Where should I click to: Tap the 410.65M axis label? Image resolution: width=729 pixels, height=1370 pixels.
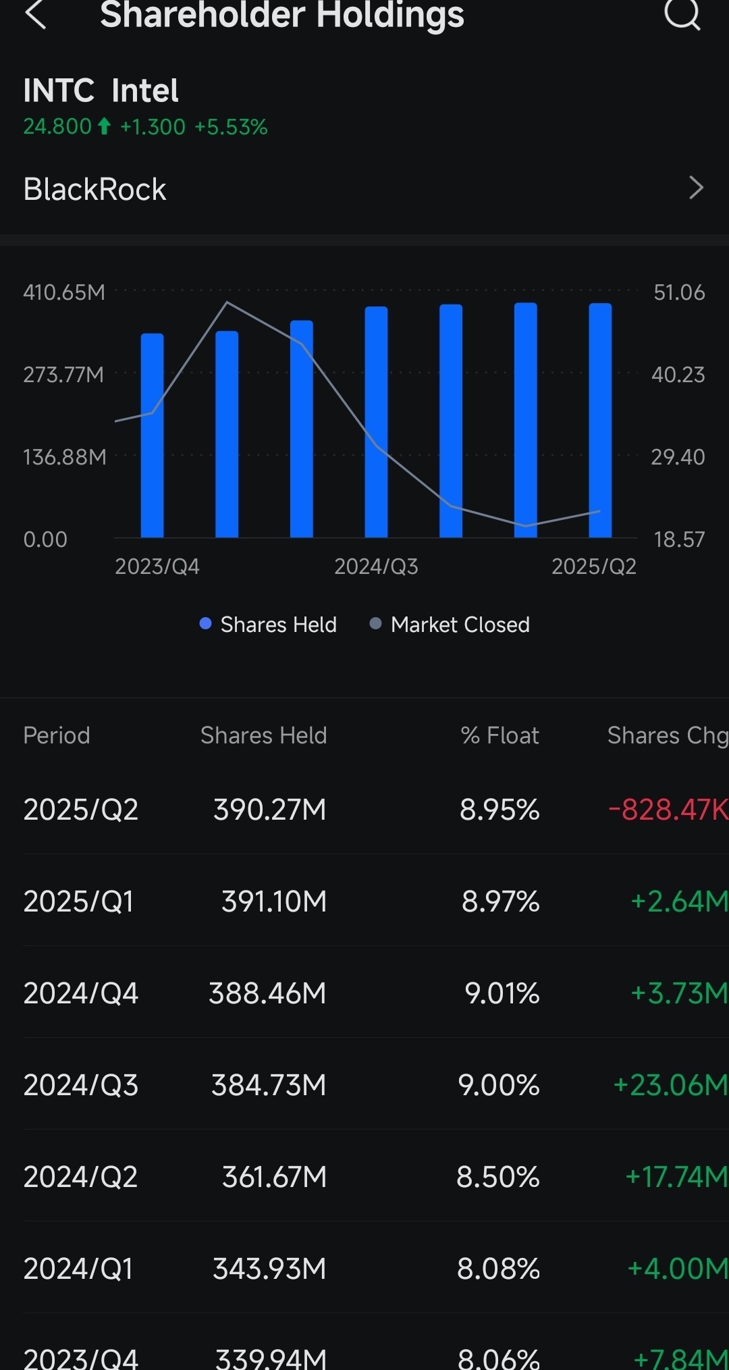coord(64,292)
